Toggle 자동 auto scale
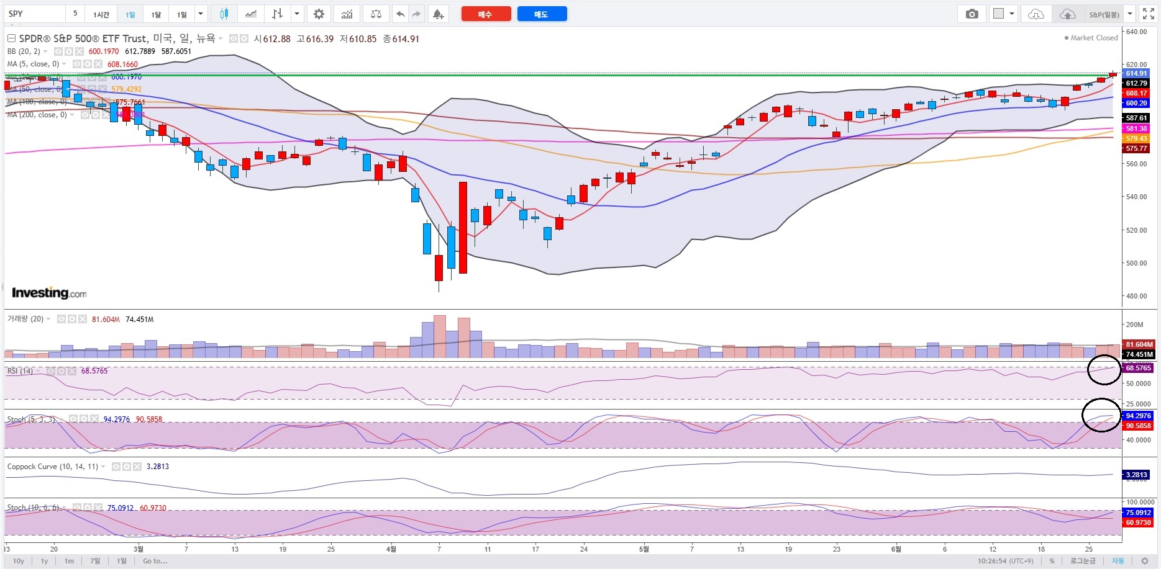 [1118, 561]
